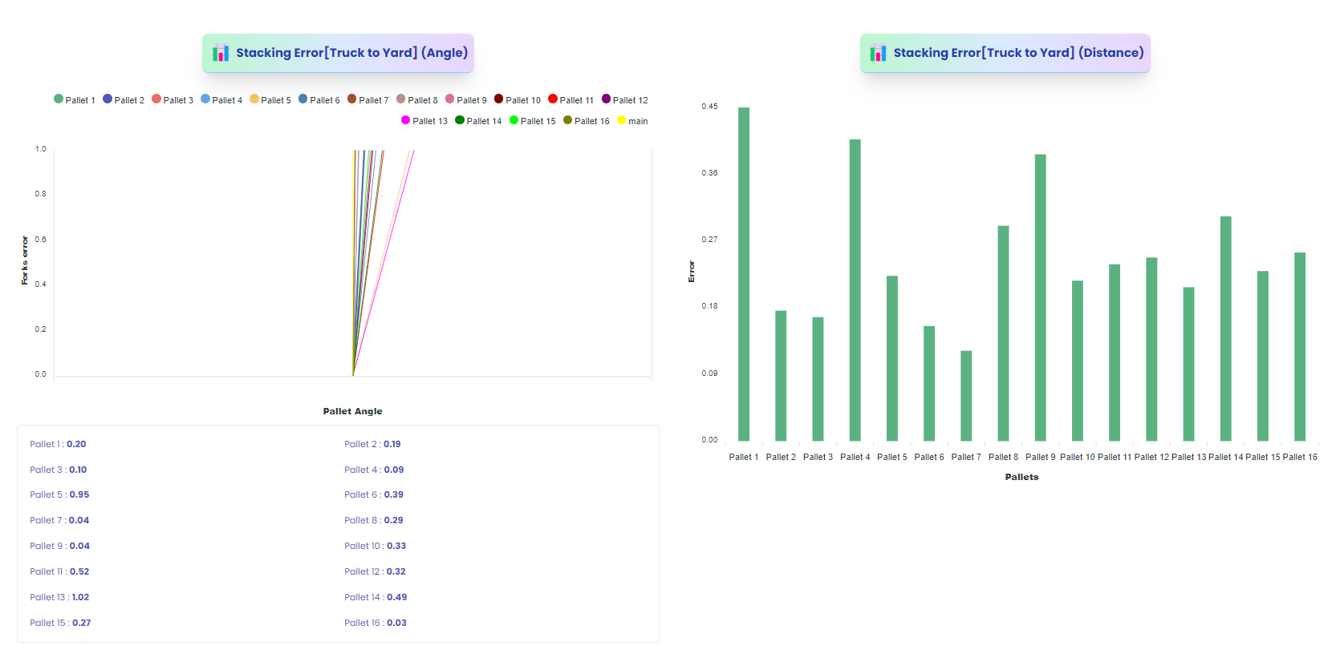Toggle Pallet 13 legend entry
This screenshot has height=650, width=1332.
click(424, 121)
